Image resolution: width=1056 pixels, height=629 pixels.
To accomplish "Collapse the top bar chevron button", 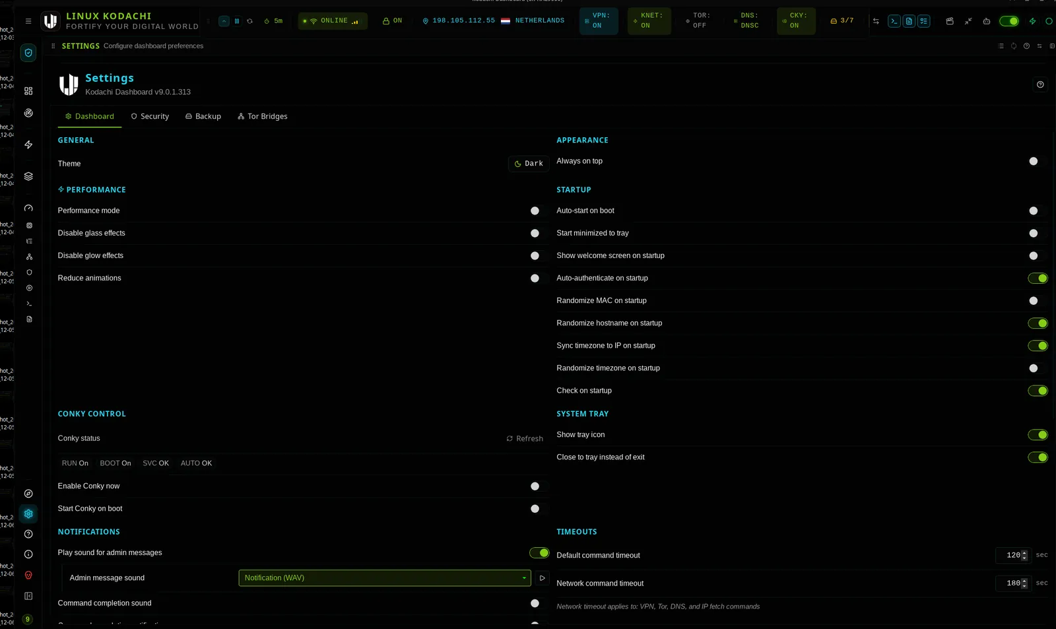I will click(224, 21).
